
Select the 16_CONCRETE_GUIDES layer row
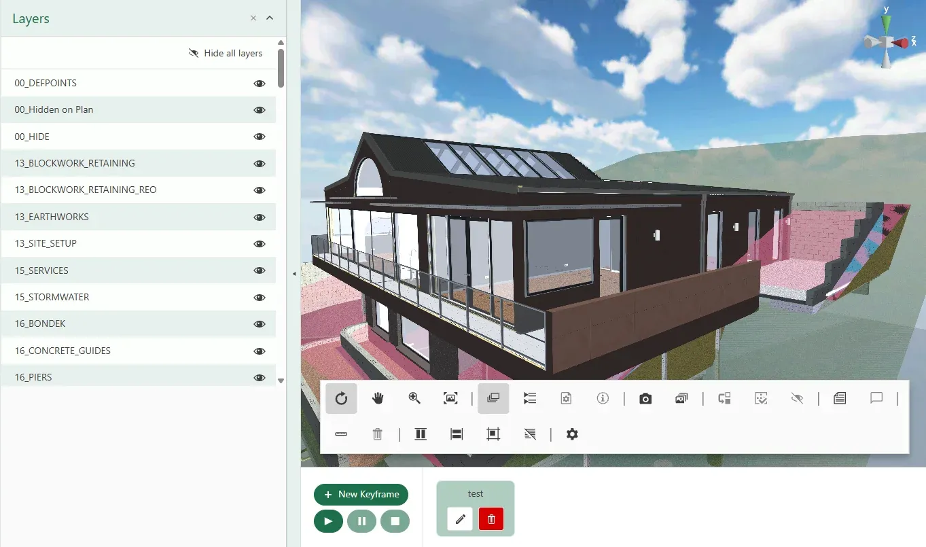tap(139, 351)
